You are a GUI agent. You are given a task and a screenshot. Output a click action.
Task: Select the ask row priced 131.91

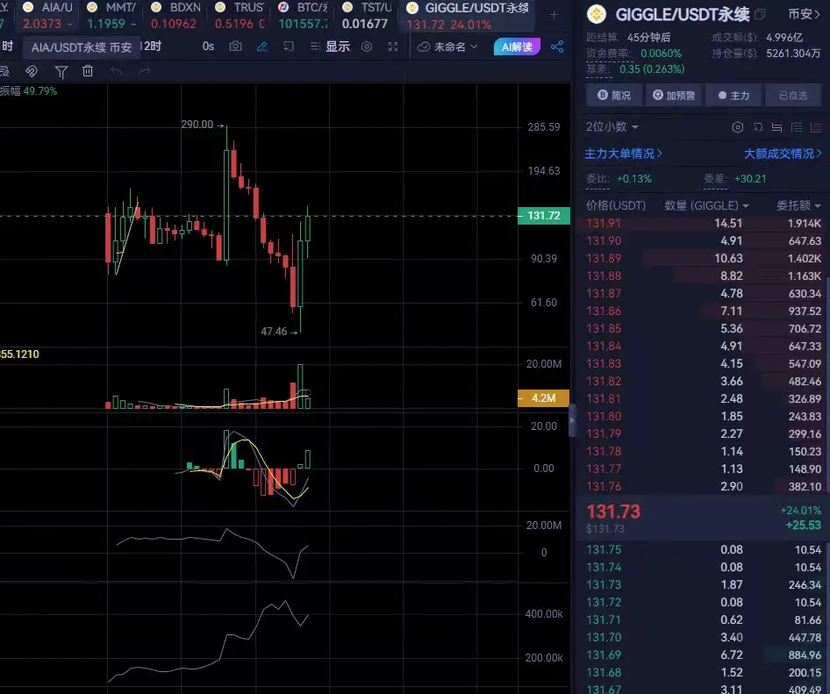point(704,224)
